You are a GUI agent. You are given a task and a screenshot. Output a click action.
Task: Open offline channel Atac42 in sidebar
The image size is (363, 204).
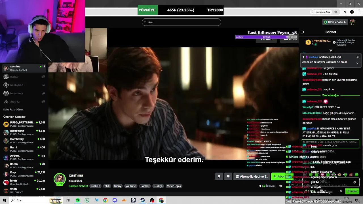(x=24, y=101)
